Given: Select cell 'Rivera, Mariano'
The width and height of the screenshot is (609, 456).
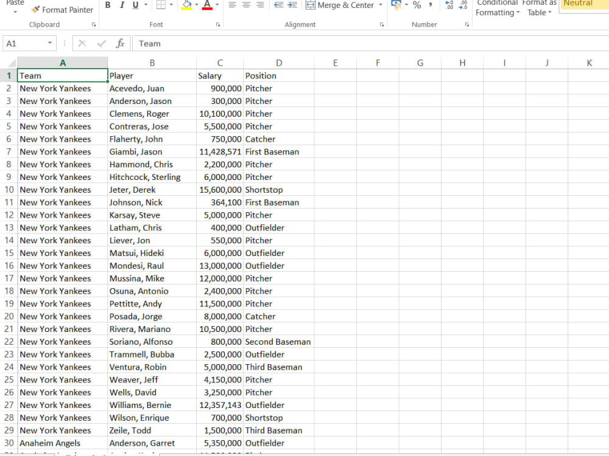Looking at the screenshot, I should [152, 329].
